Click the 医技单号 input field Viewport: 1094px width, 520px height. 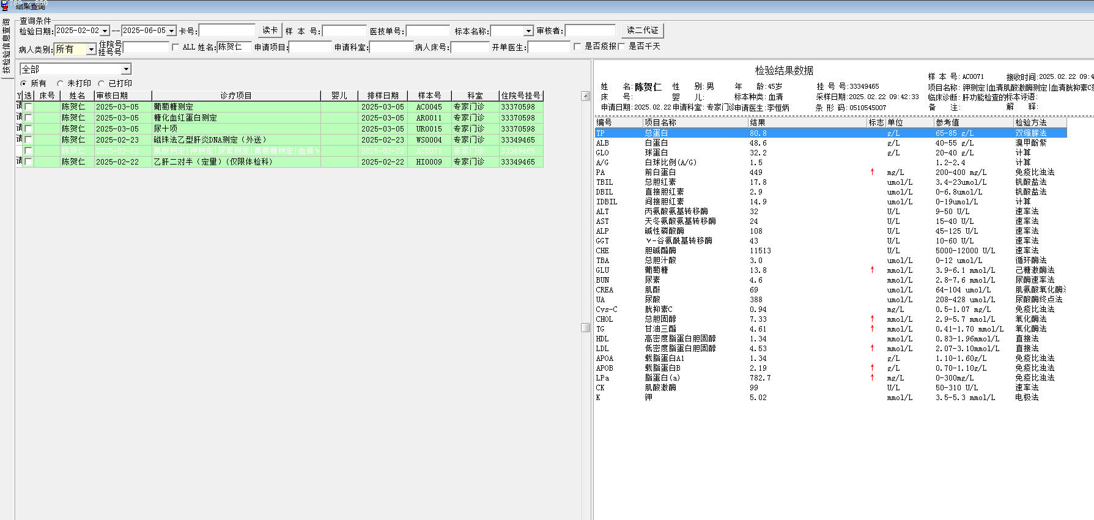[427, 31]
